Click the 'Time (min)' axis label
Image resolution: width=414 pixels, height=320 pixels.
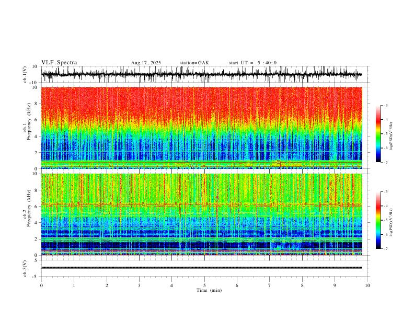tap(209, 290)
